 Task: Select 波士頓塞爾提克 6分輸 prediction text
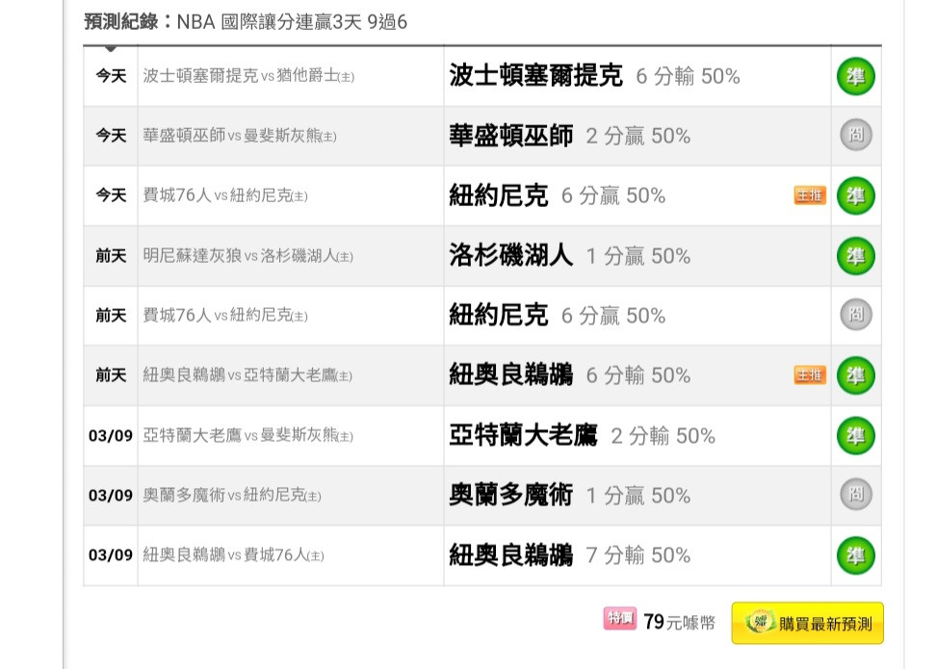coord(594,76)
